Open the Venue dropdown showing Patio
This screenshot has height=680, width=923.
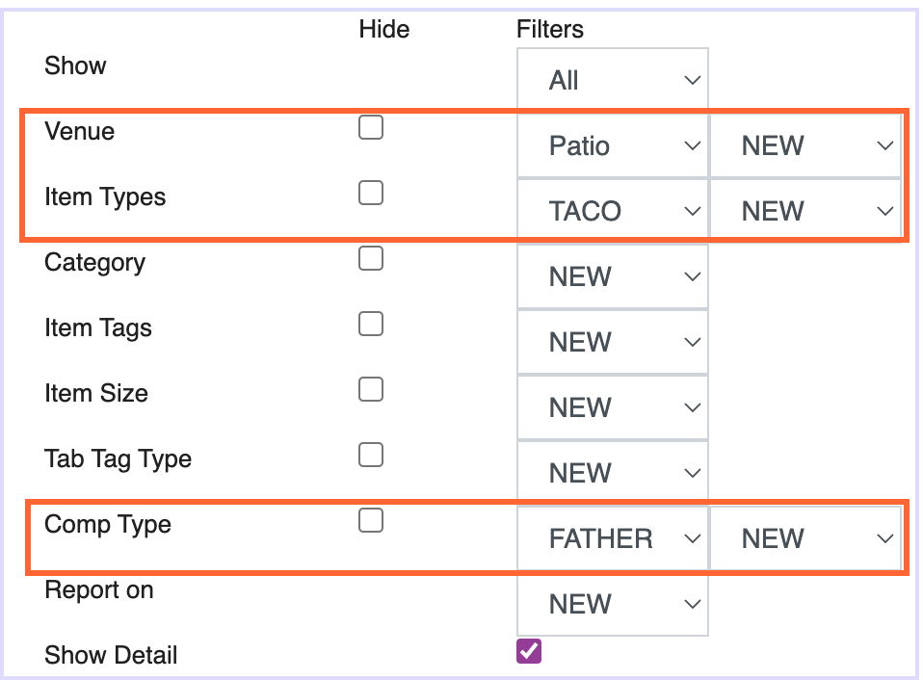[x=613, y=145]
